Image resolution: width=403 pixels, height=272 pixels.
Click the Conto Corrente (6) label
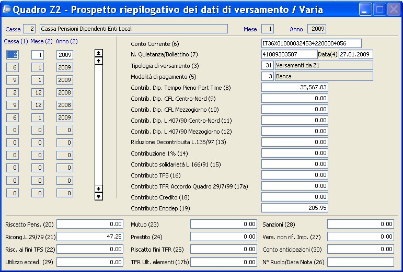pos(155,44)
